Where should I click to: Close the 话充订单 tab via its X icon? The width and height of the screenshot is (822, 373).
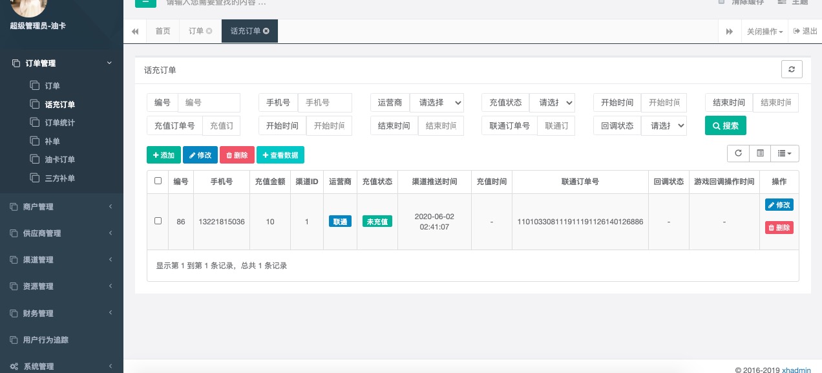266,31
